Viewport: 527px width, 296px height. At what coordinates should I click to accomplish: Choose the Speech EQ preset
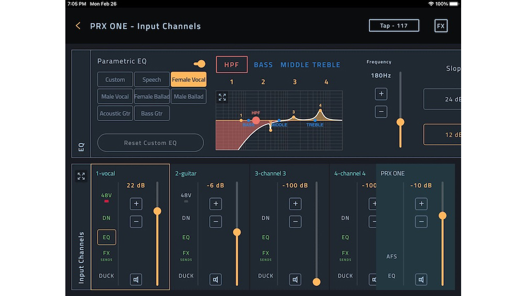pyautogui.click(x=152, y=79)
